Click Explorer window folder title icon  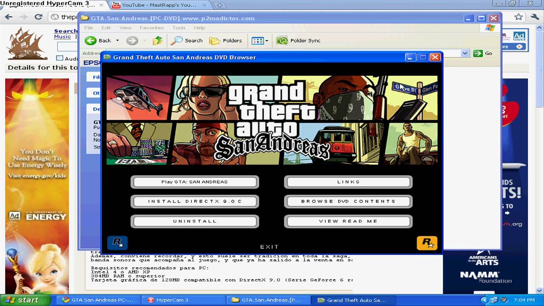coord(85,18)
